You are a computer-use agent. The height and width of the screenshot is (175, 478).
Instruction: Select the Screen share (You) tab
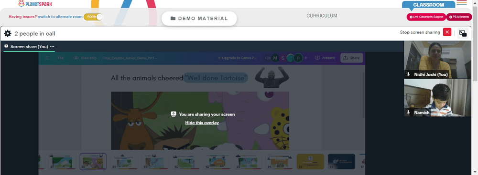29,47
